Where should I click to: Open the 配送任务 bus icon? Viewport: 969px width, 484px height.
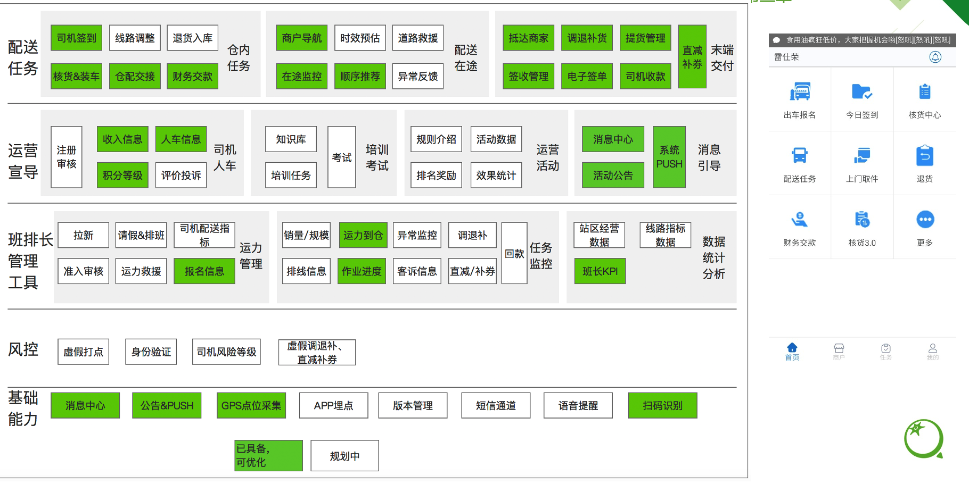coord(800,156)
